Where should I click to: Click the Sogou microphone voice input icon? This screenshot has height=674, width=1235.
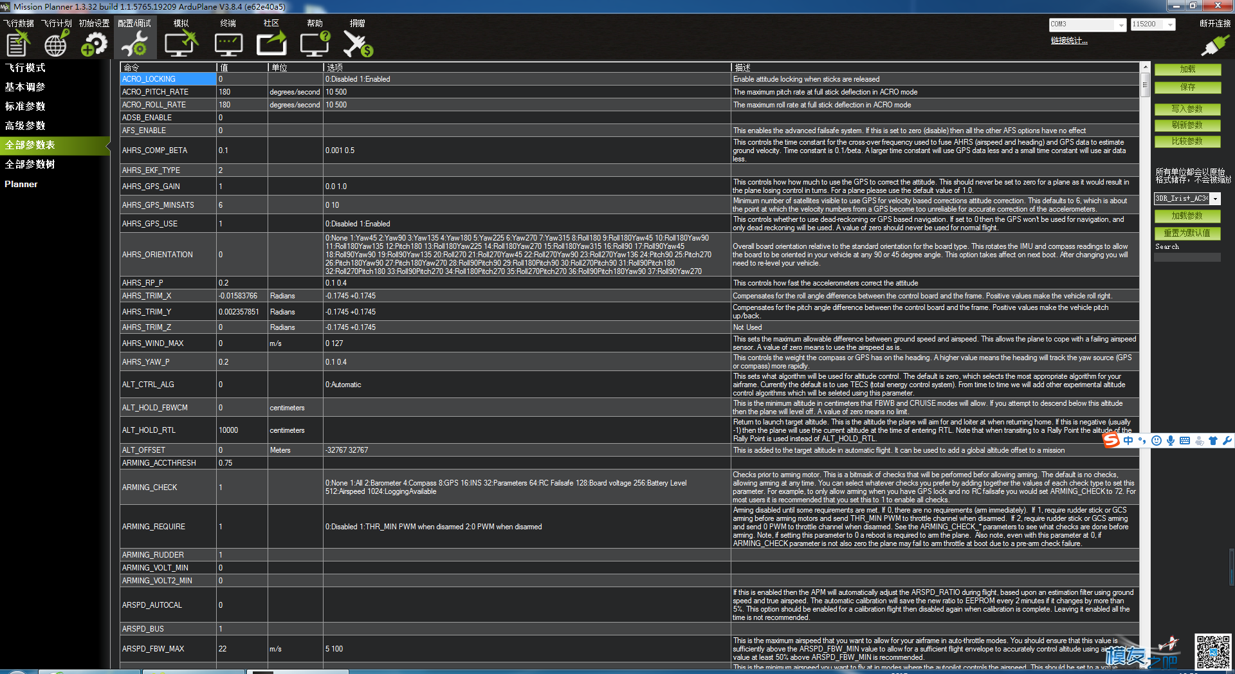click(1171, 441)
